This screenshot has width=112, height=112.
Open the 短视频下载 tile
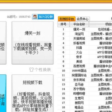[x=33, y=93]
